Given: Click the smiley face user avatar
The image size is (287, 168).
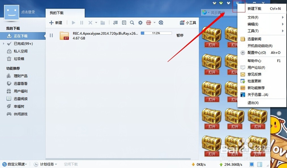Looking at the screenshot, I should tap(11, 12).
